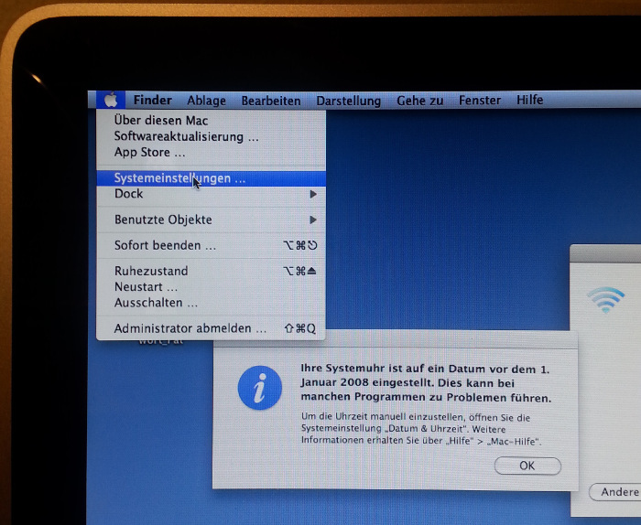This screenshot has height=525, width=641.
Task: Open the Ablage menu
Action: tap(206, 101)
